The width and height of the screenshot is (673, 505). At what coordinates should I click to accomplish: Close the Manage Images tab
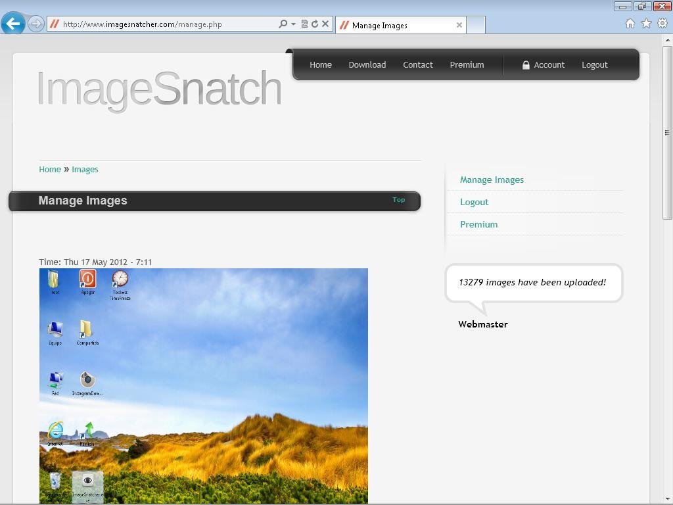(459, 26)
